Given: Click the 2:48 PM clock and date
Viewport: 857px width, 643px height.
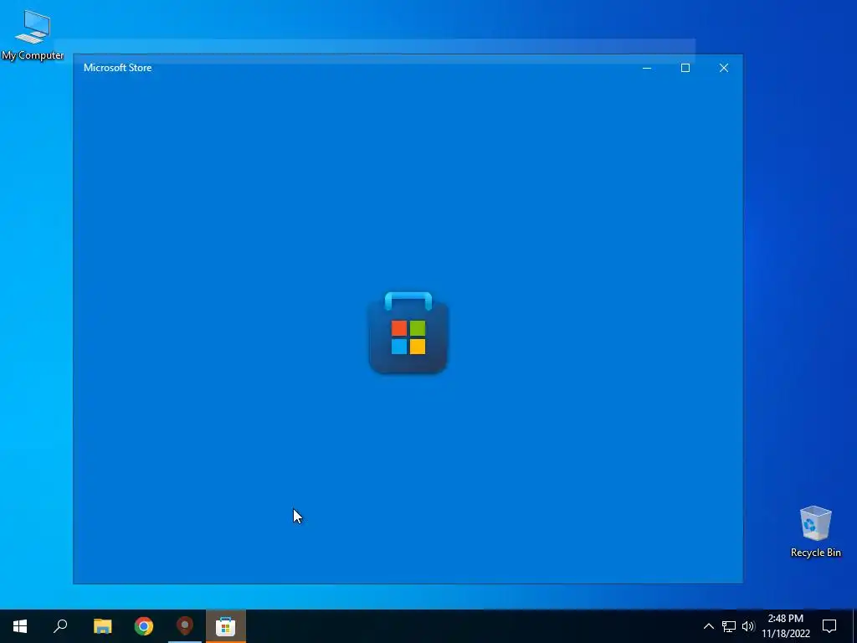Looking at the screenshot, I should click(785, 626).
